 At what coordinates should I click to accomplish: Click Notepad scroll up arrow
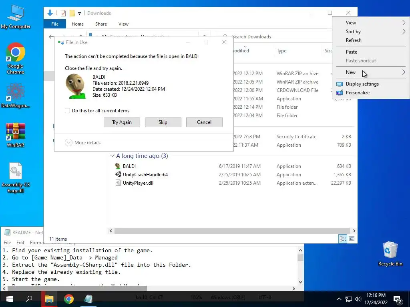pyautogui.click(x=300, y=250)
